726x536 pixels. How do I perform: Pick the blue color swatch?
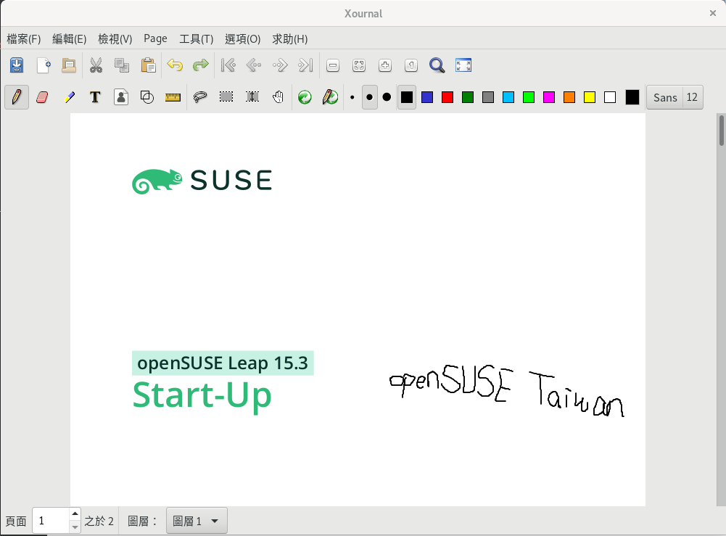coord(427,97)
